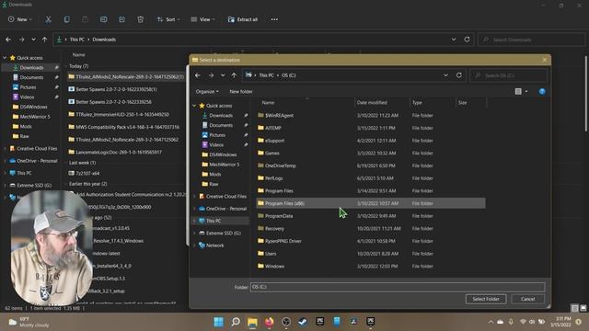Select the RyzenPPKG Driver folder
589x331 pixels.
click(371, 241)
